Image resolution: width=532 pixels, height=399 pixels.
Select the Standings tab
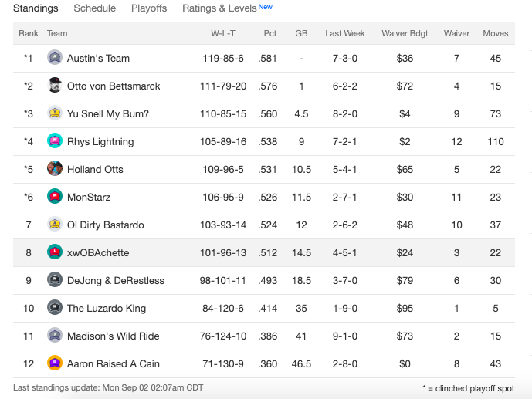point(36,8)
